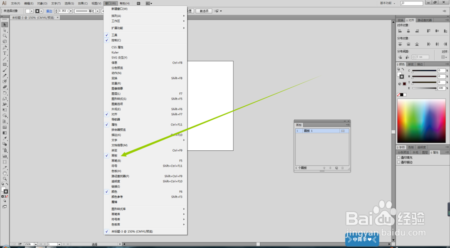The width and height of the screenshot is (450, 248).
Task: Select the Zoom tool in toolbox
Action: point(4,179)
